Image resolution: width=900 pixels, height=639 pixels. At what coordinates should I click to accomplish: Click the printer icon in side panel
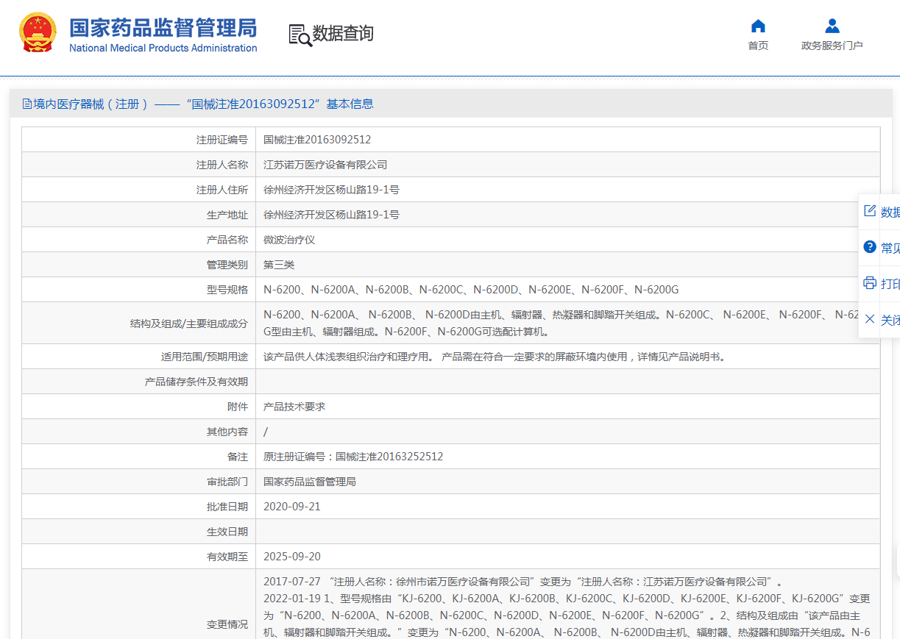coord(870,283)
